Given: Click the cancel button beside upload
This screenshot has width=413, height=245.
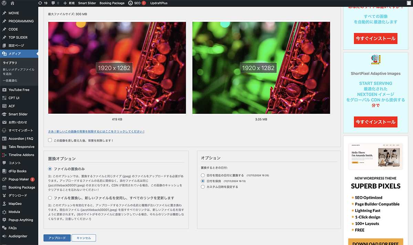Looking at the screenshot, I should click(84, 238).
